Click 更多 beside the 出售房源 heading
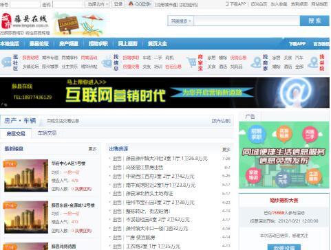 click(226, 150)
